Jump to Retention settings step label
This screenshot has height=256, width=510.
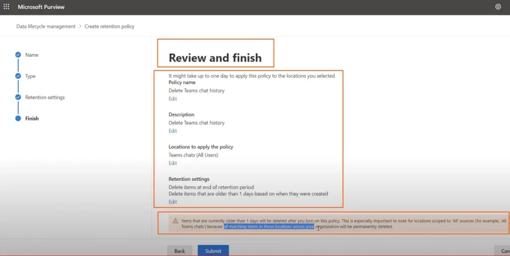point(45,97)
